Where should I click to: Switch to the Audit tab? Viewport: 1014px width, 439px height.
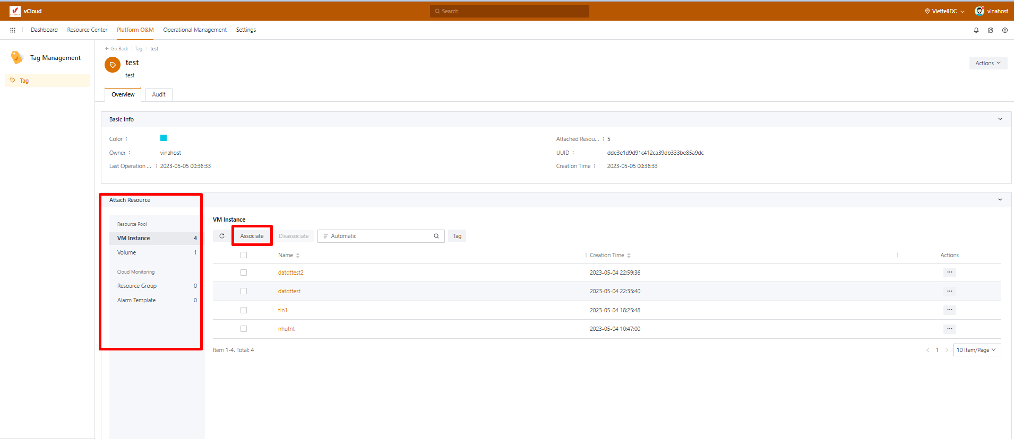click(x=159, y=94)
